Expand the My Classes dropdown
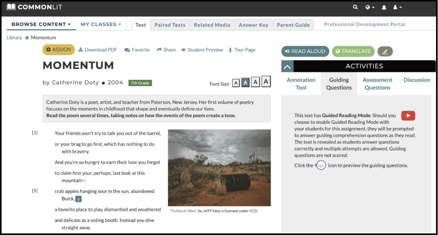This screenshot has height=235, width=438. 101,24
